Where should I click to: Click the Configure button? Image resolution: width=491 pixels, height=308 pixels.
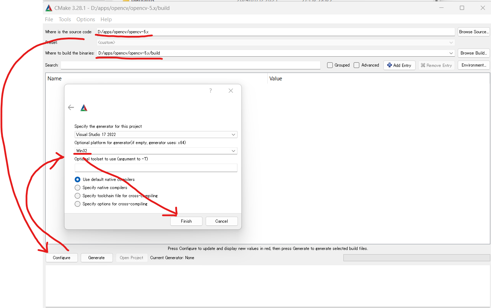pyautogui.click(x=62, y=258)
